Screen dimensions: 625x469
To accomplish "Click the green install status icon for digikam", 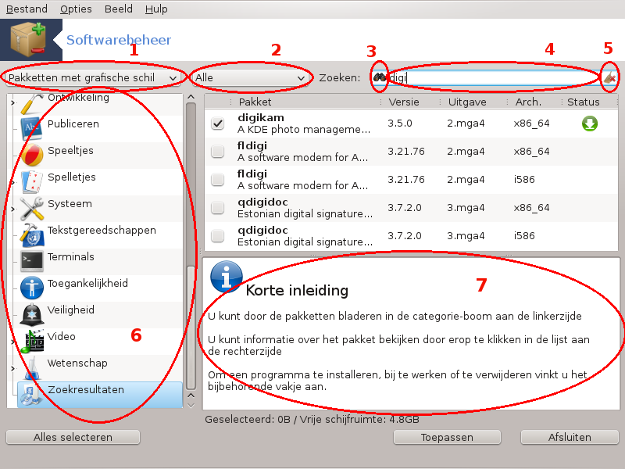I will click(x=588, y=124).
